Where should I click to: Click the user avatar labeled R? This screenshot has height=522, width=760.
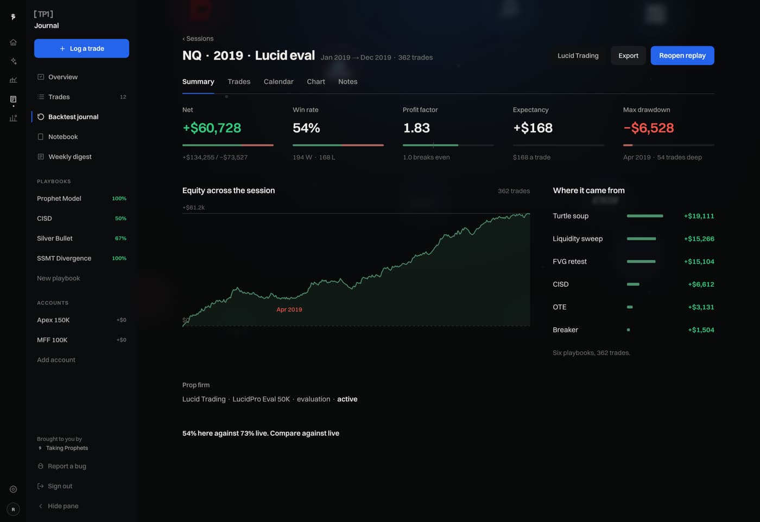tap(13, 510)
